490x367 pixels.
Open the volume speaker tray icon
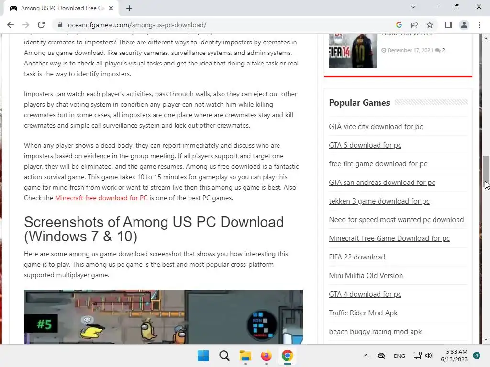[x=429, y=356]
